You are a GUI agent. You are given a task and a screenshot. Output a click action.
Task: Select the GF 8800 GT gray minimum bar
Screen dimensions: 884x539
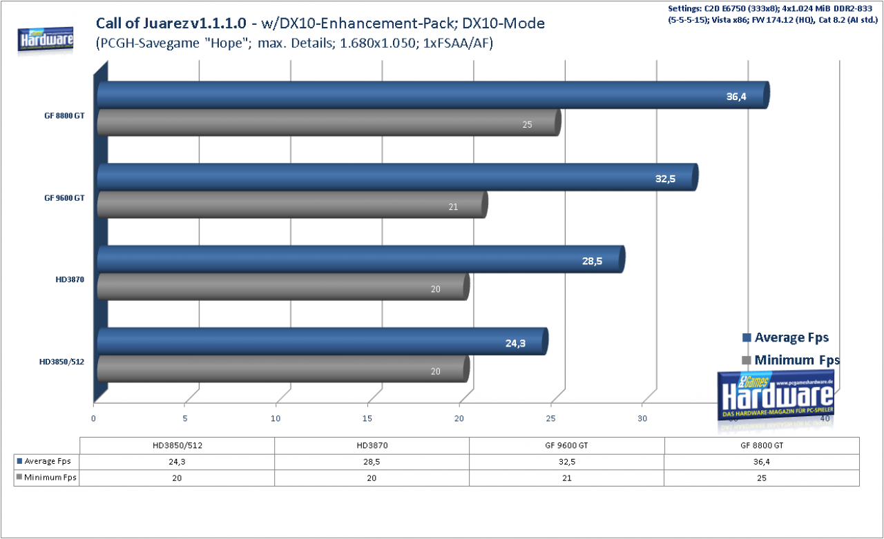tap(329, 122)
